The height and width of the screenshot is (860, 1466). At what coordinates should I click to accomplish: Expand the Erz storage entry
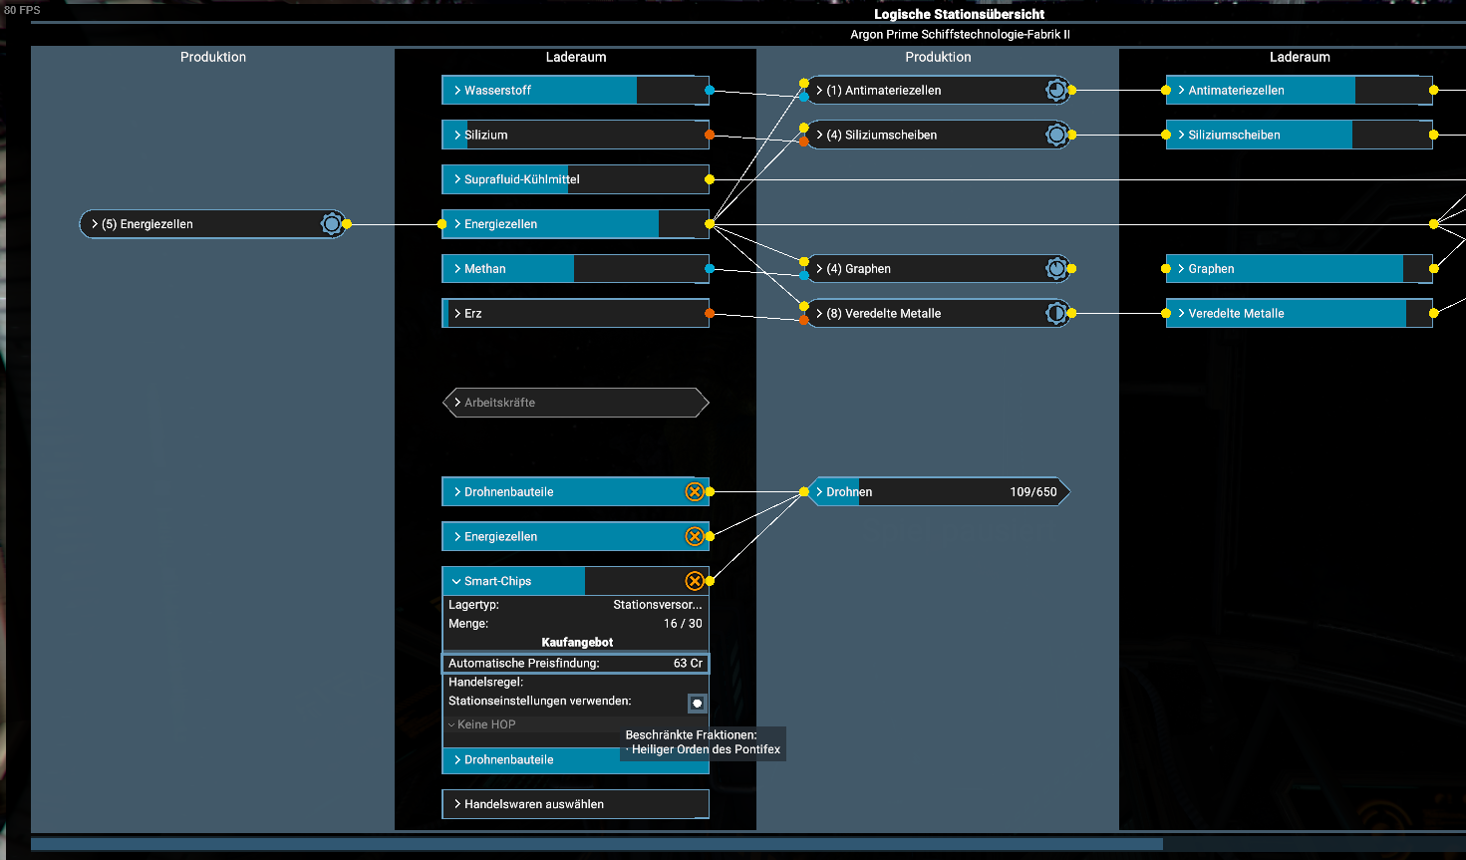(x=575, y=313)
